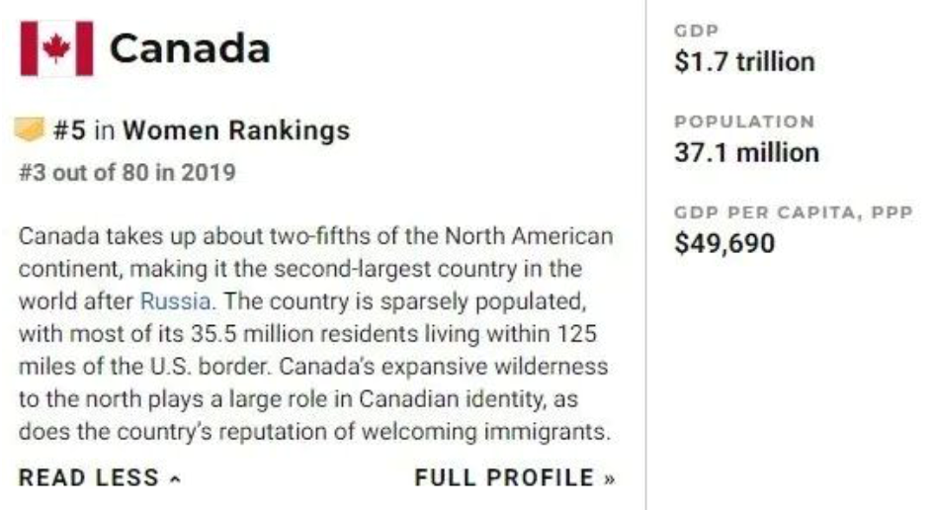The image size is (935, 510).
Task: Collapse description with READ LESS
Action: click(99, 477)
